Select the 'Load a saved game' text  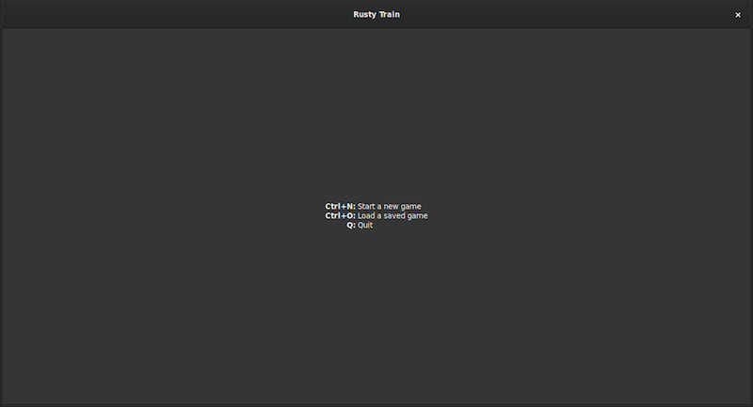point(393,215)
